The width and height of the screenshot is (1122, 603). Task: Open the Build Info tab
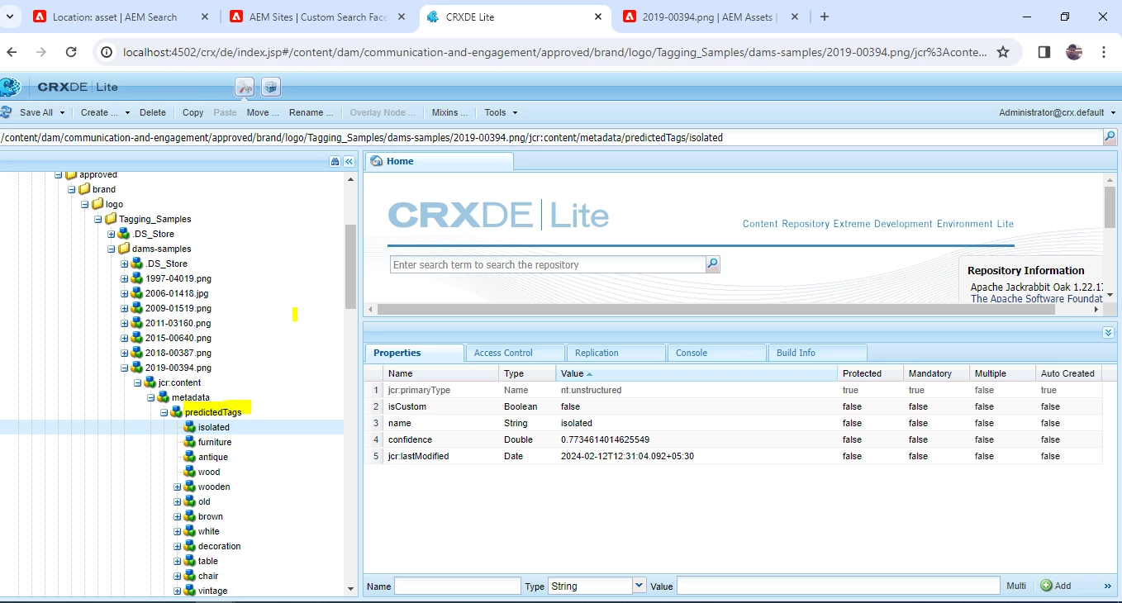pos(817,353)
